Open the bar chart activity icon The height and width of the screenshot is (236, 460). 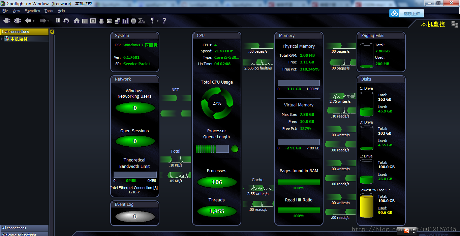125,21
